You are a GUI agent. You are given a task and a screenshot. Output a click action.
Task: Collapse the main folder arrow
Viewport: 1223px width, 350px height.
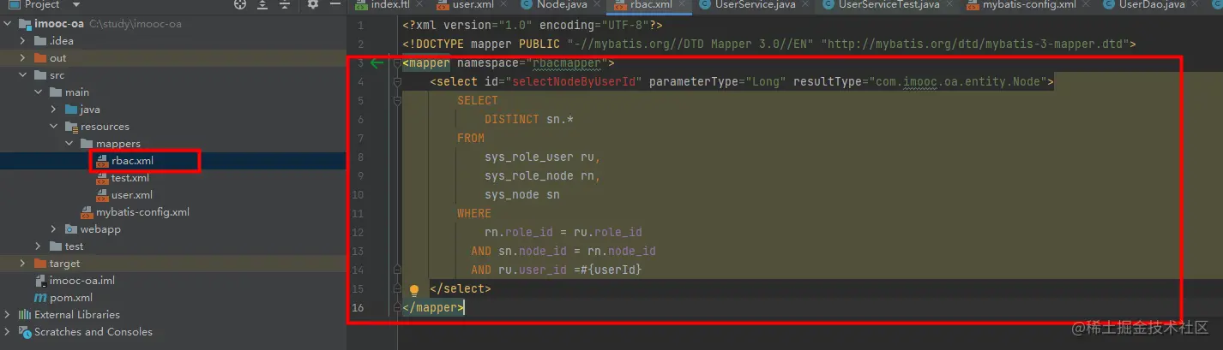[x=39, y=92]
